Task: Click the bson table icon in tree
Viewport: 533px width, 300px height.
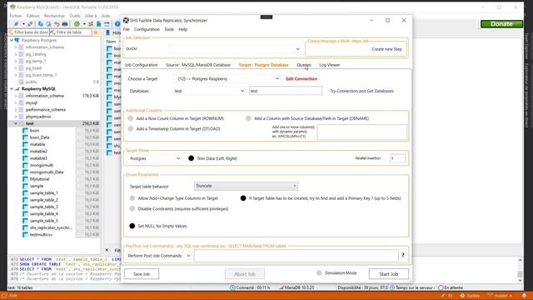Action: point(25,131)
